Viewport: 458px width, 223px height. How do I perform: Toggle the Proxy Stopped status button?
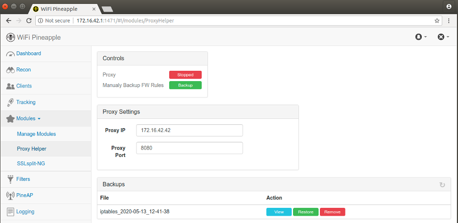pos(185,75)
